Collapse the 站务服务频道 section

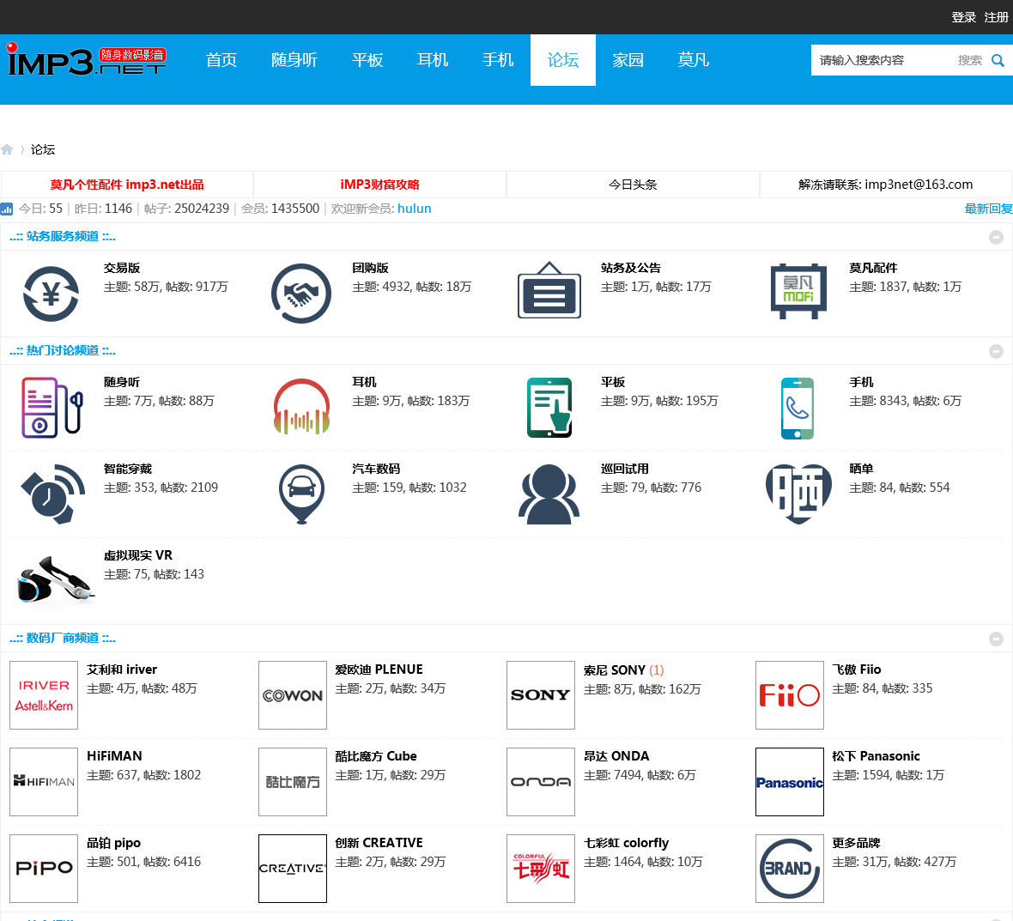click(996, 237)
